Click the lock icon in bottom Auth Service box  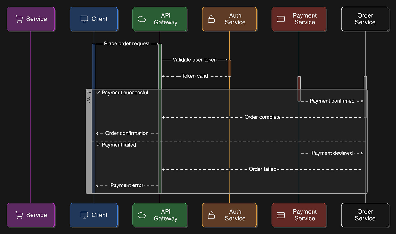211,215
